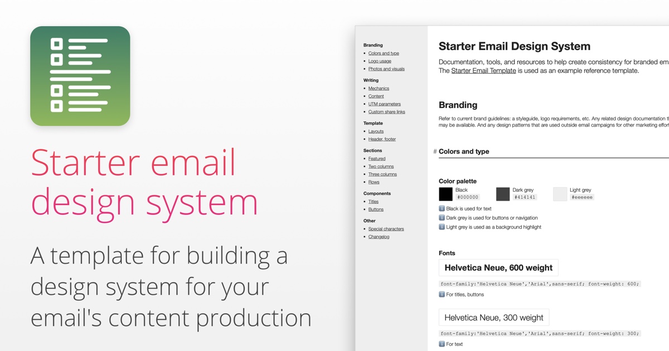The height and width of the screenshot is (351, 669).
Task: Select the Dark grey color swatch
Action: pyautogui.click(x=503, y=193)
